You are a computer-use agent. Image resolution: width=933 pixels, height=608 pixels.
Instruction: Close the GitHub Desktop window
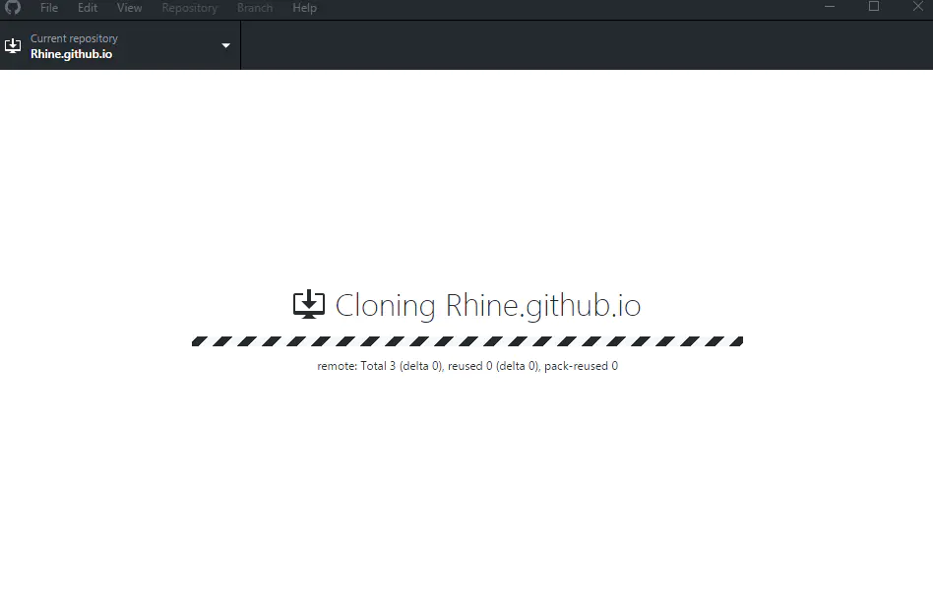[x=917, y=7]
